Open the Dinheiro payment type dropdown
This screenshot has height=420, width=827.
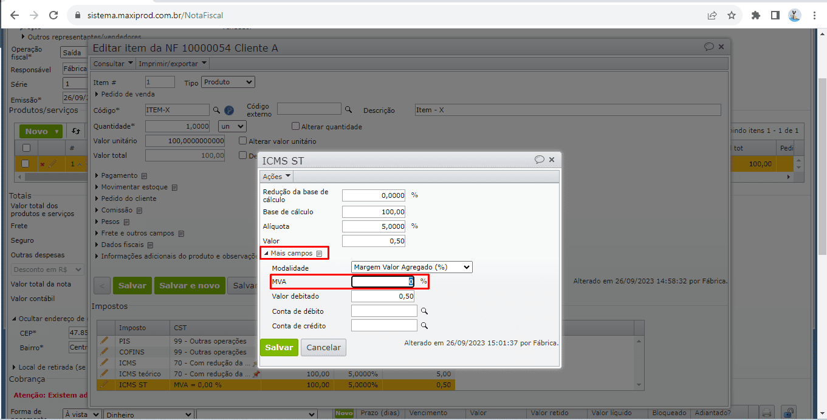click(148, 415)
